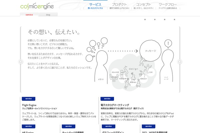This screenshot has height=133, width=200.
Task: Select the third star slide indicator
Action: (x=165, y=20)
